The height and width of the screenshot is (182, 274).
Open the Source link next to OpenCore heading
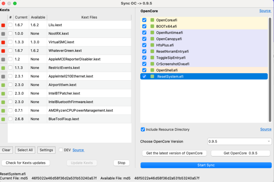pyautogui.click(x=265, y=11)
